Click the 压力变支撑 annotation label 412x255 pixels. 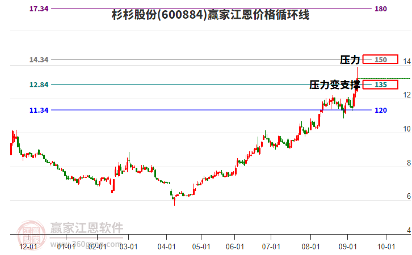tap(335, 85)
